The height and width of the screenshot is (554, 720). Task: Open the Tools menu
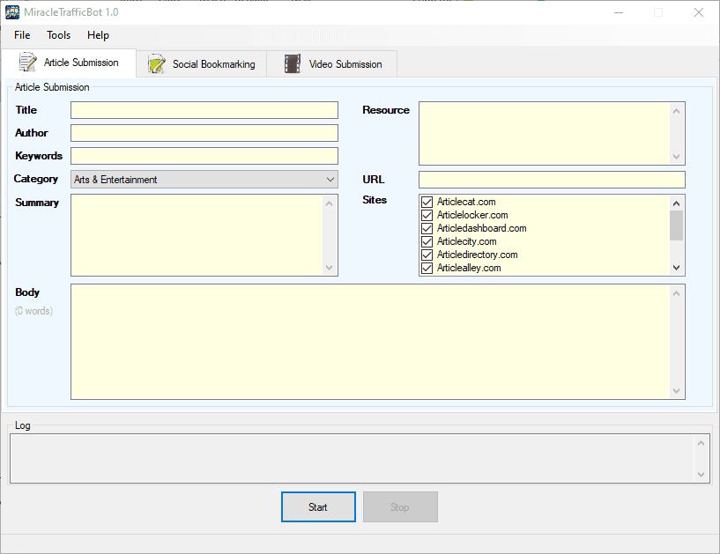[x=58, y=35]
